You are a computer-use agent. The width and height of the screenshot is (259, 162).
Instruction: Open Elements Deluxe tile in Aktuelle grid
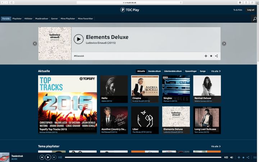pos(176,120)
